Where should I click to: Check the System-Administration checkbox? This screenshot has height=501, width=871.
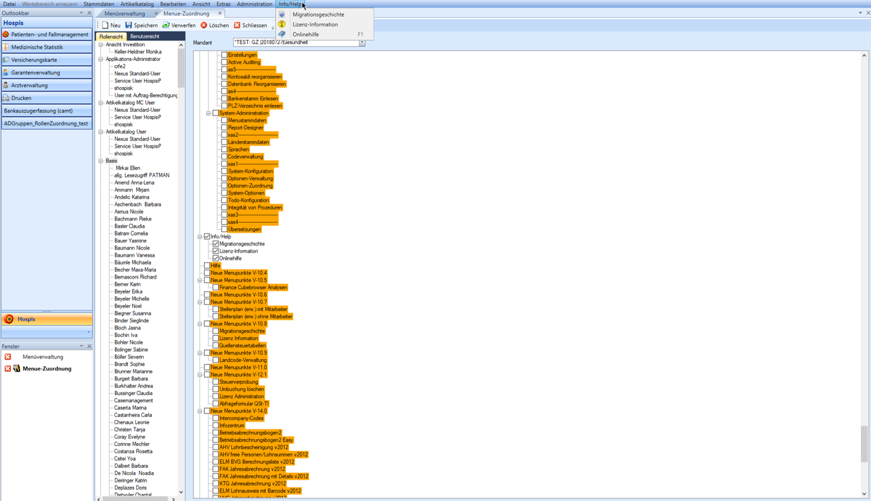216,113
